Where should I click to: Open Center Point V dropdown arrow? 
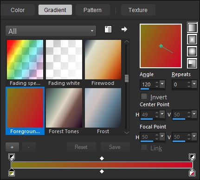[194, 114]
